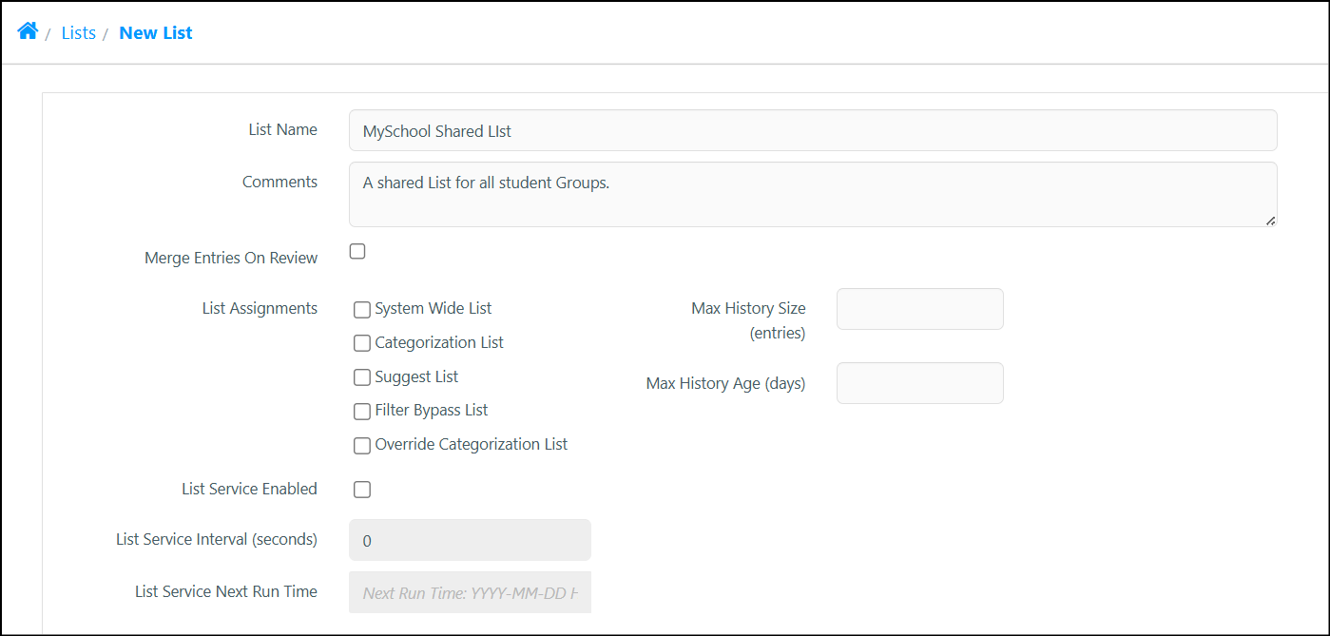Click the Filter Bypass List label text
The image size is (1330, 636).
pyautogui.click(x=432, y=410)
